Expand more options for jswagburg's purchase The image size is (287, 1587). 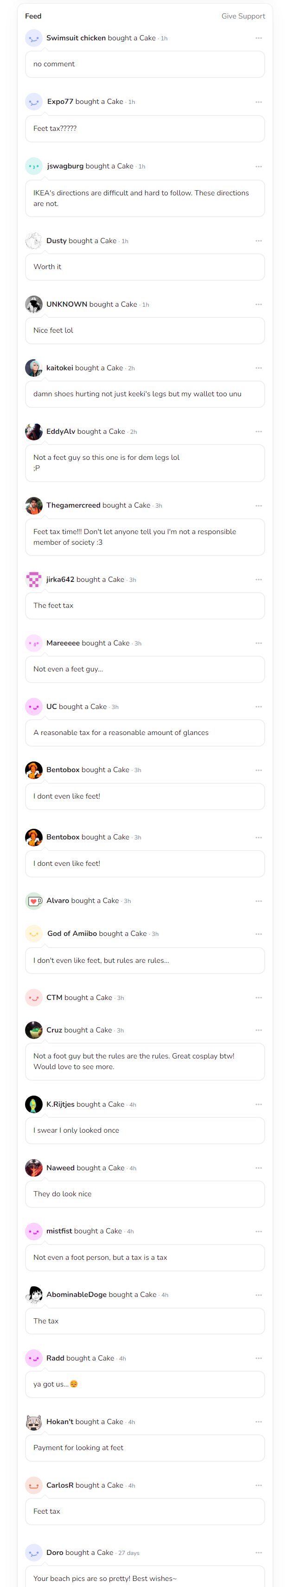(259, 166)
